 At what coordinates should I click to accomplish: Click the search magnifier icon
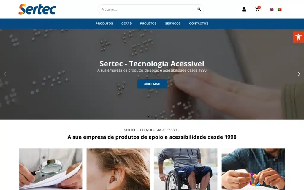199,9
